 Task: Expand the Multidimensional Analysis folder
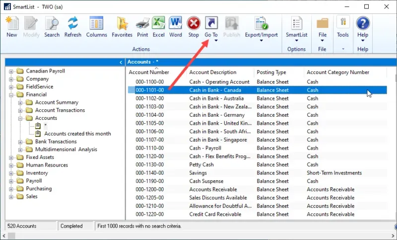point(20,150)
